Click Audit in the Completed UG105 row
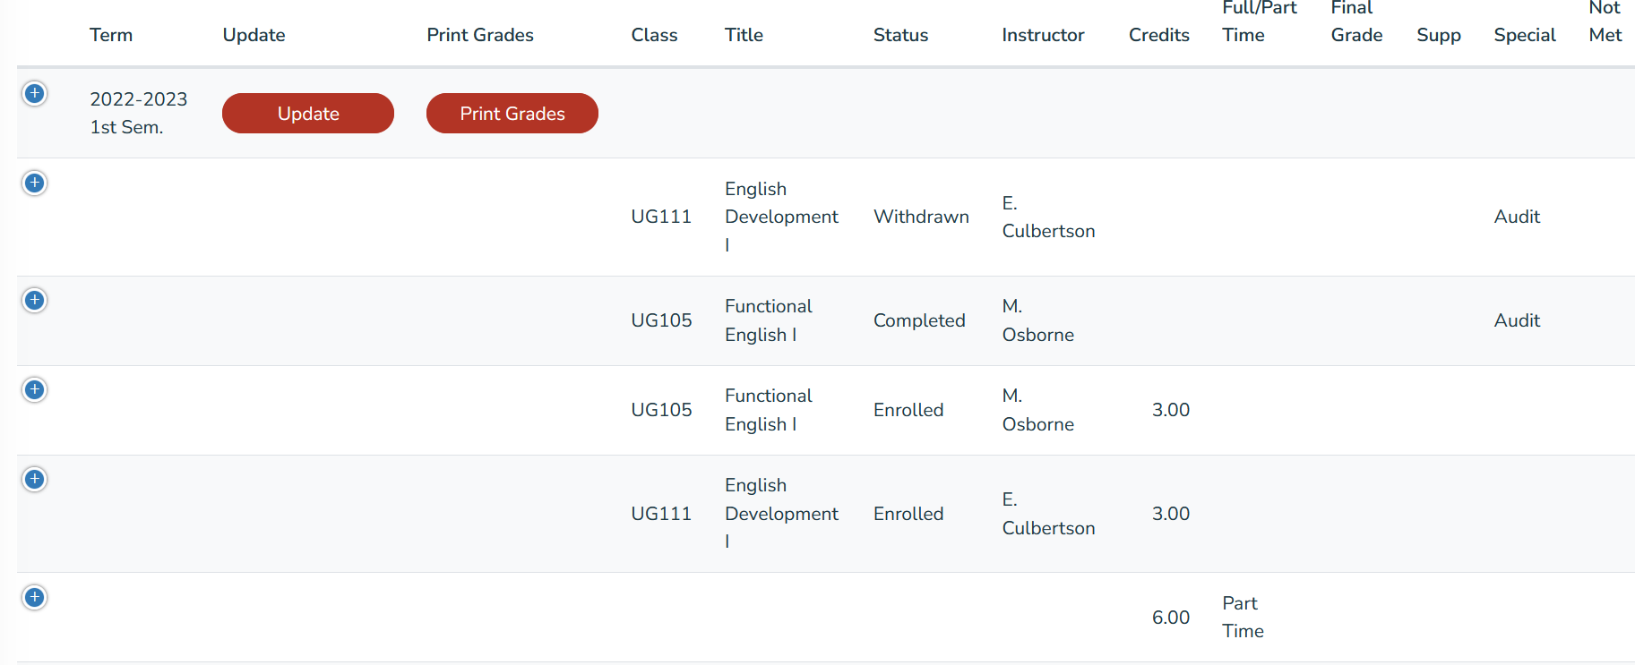Viewport: 1635px width, 665px height. point(1517,320)
